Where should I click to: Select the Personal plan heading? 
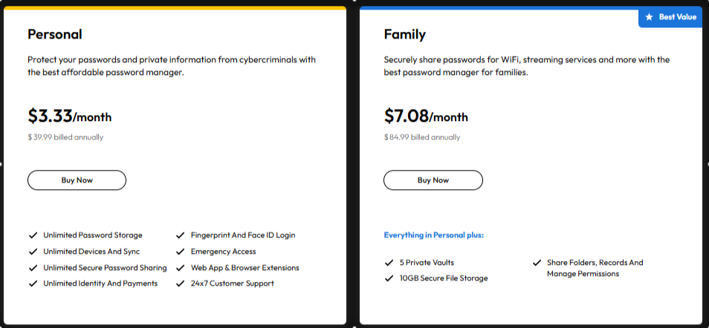pos(55,34)
